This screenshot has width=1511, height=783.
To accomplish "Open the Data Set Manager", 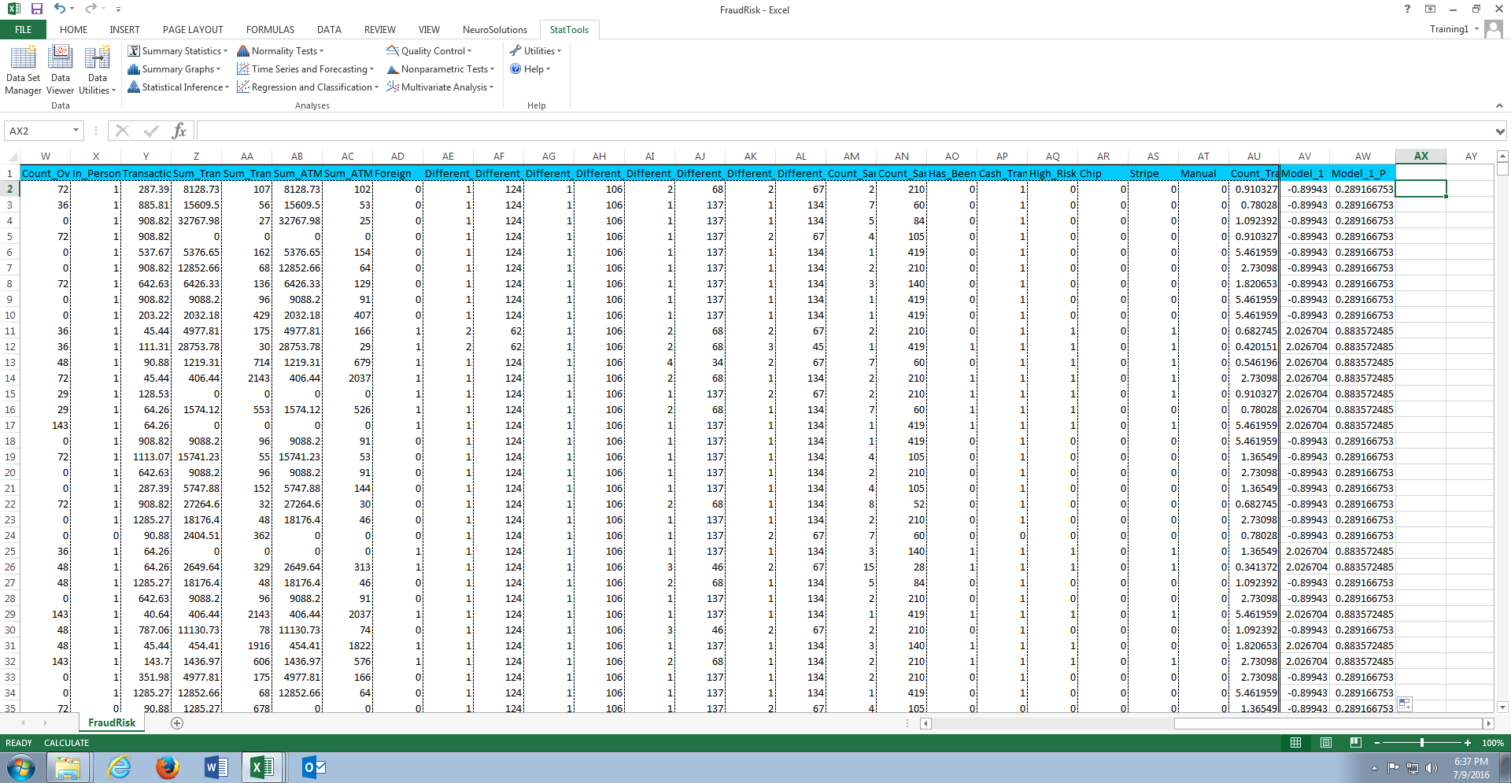I will click(x=23, y=70).
